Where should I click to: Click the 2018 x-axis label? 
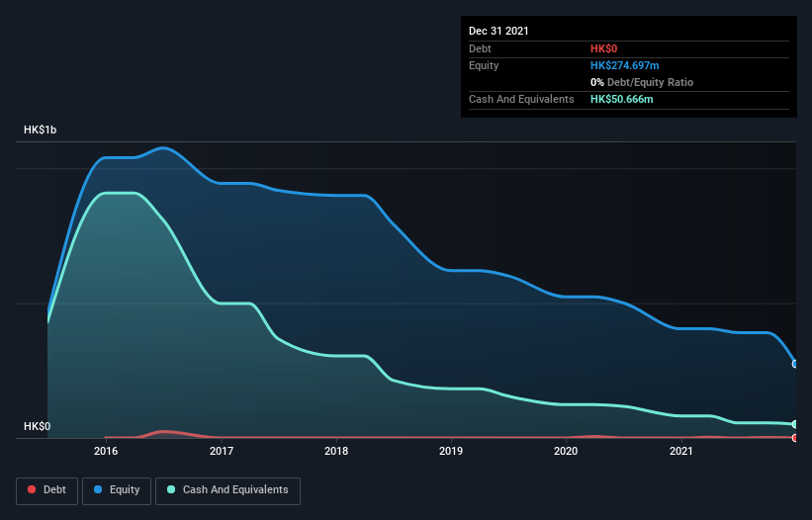tap(336, 451)
